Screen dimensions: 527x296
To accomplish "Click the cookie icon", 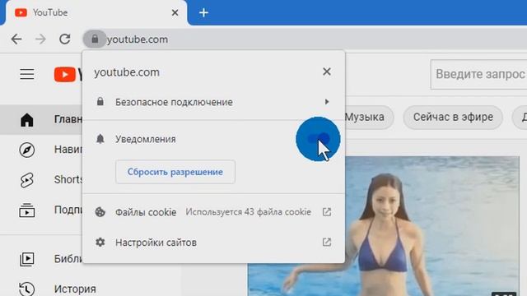I will (x=100, y=212).
